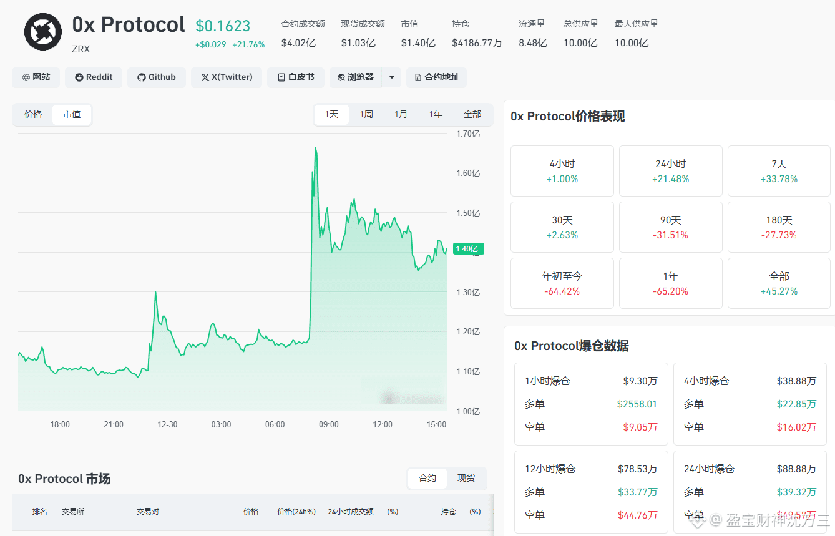
Task: Click the 7天 price performance card
Action: (x=779, y=171)
